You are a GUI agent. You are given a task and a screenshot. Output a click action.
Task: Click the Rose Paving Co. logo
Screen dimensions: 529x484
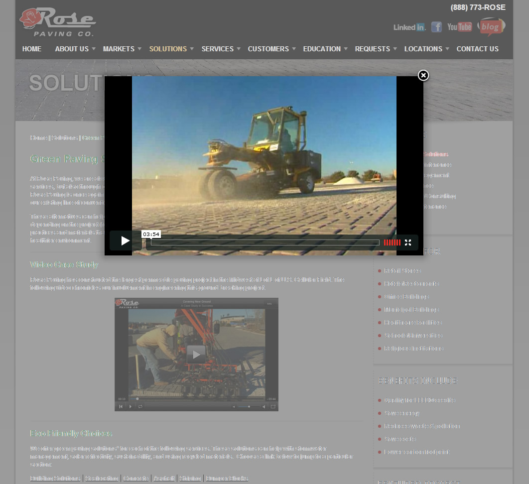click(58, 21)
